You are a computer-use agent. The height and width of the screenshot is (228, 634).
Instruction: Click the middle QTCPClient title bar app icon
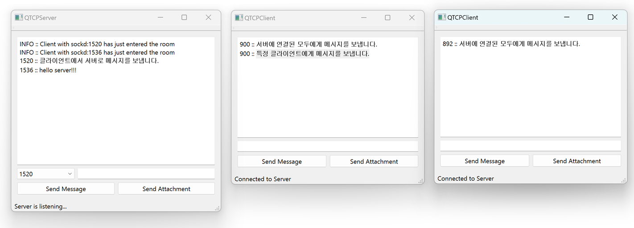click(239, 18)
